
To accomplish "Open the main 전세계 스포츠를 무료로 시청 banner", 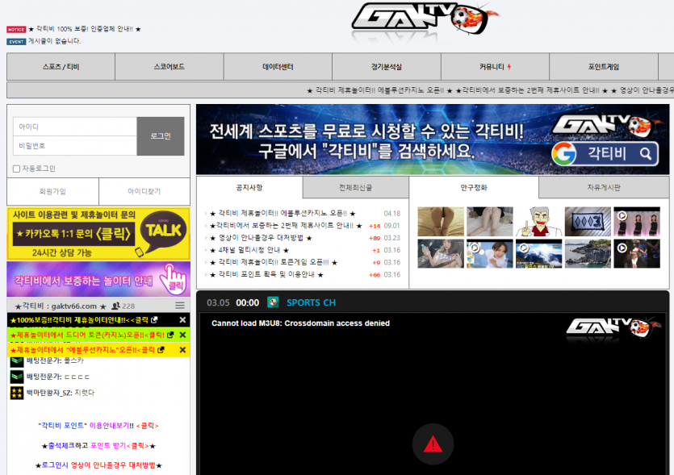I will click(x=433, y=140).
